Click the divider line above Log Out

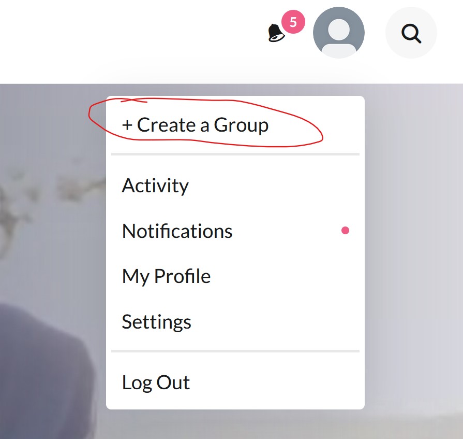coord(235,351)
